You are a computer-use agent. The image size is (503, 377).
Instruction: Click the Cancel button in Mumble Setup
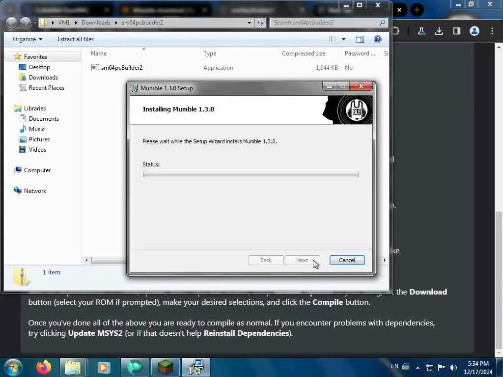347,260
